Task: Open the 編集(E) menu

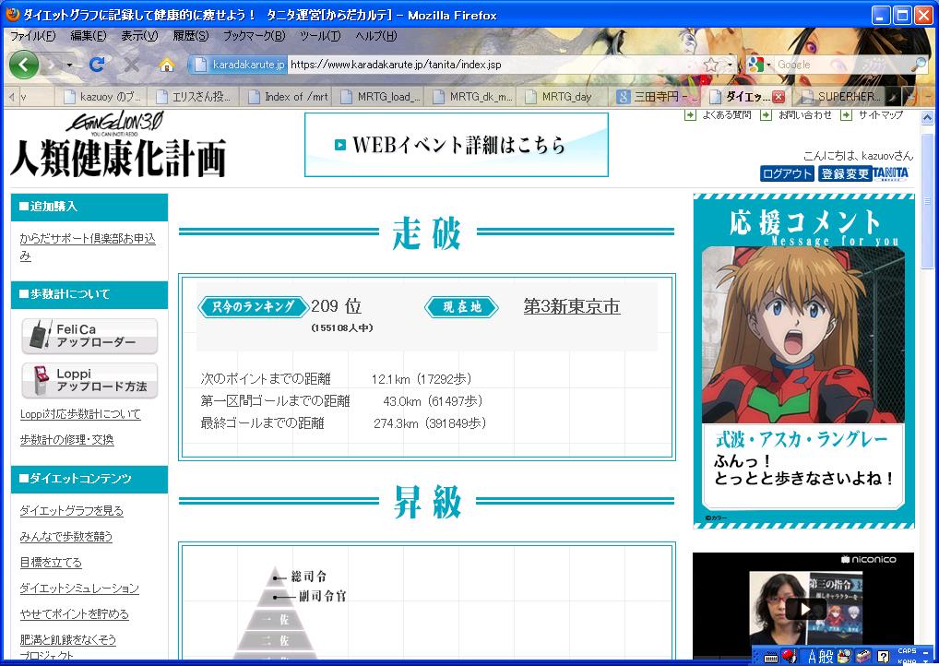Action: [88, 36]
